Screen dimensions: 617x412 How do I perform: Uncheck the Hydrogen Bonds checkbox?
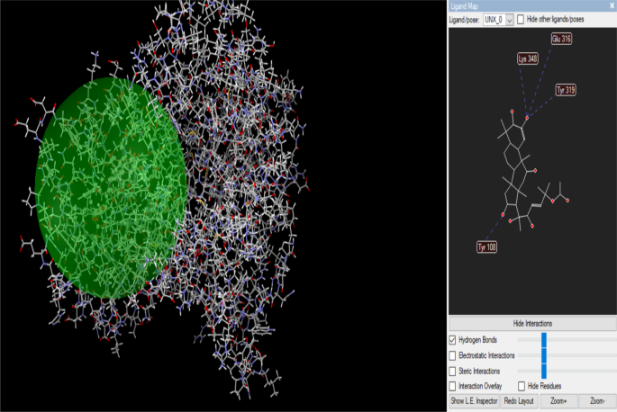(x=453, y=340)
